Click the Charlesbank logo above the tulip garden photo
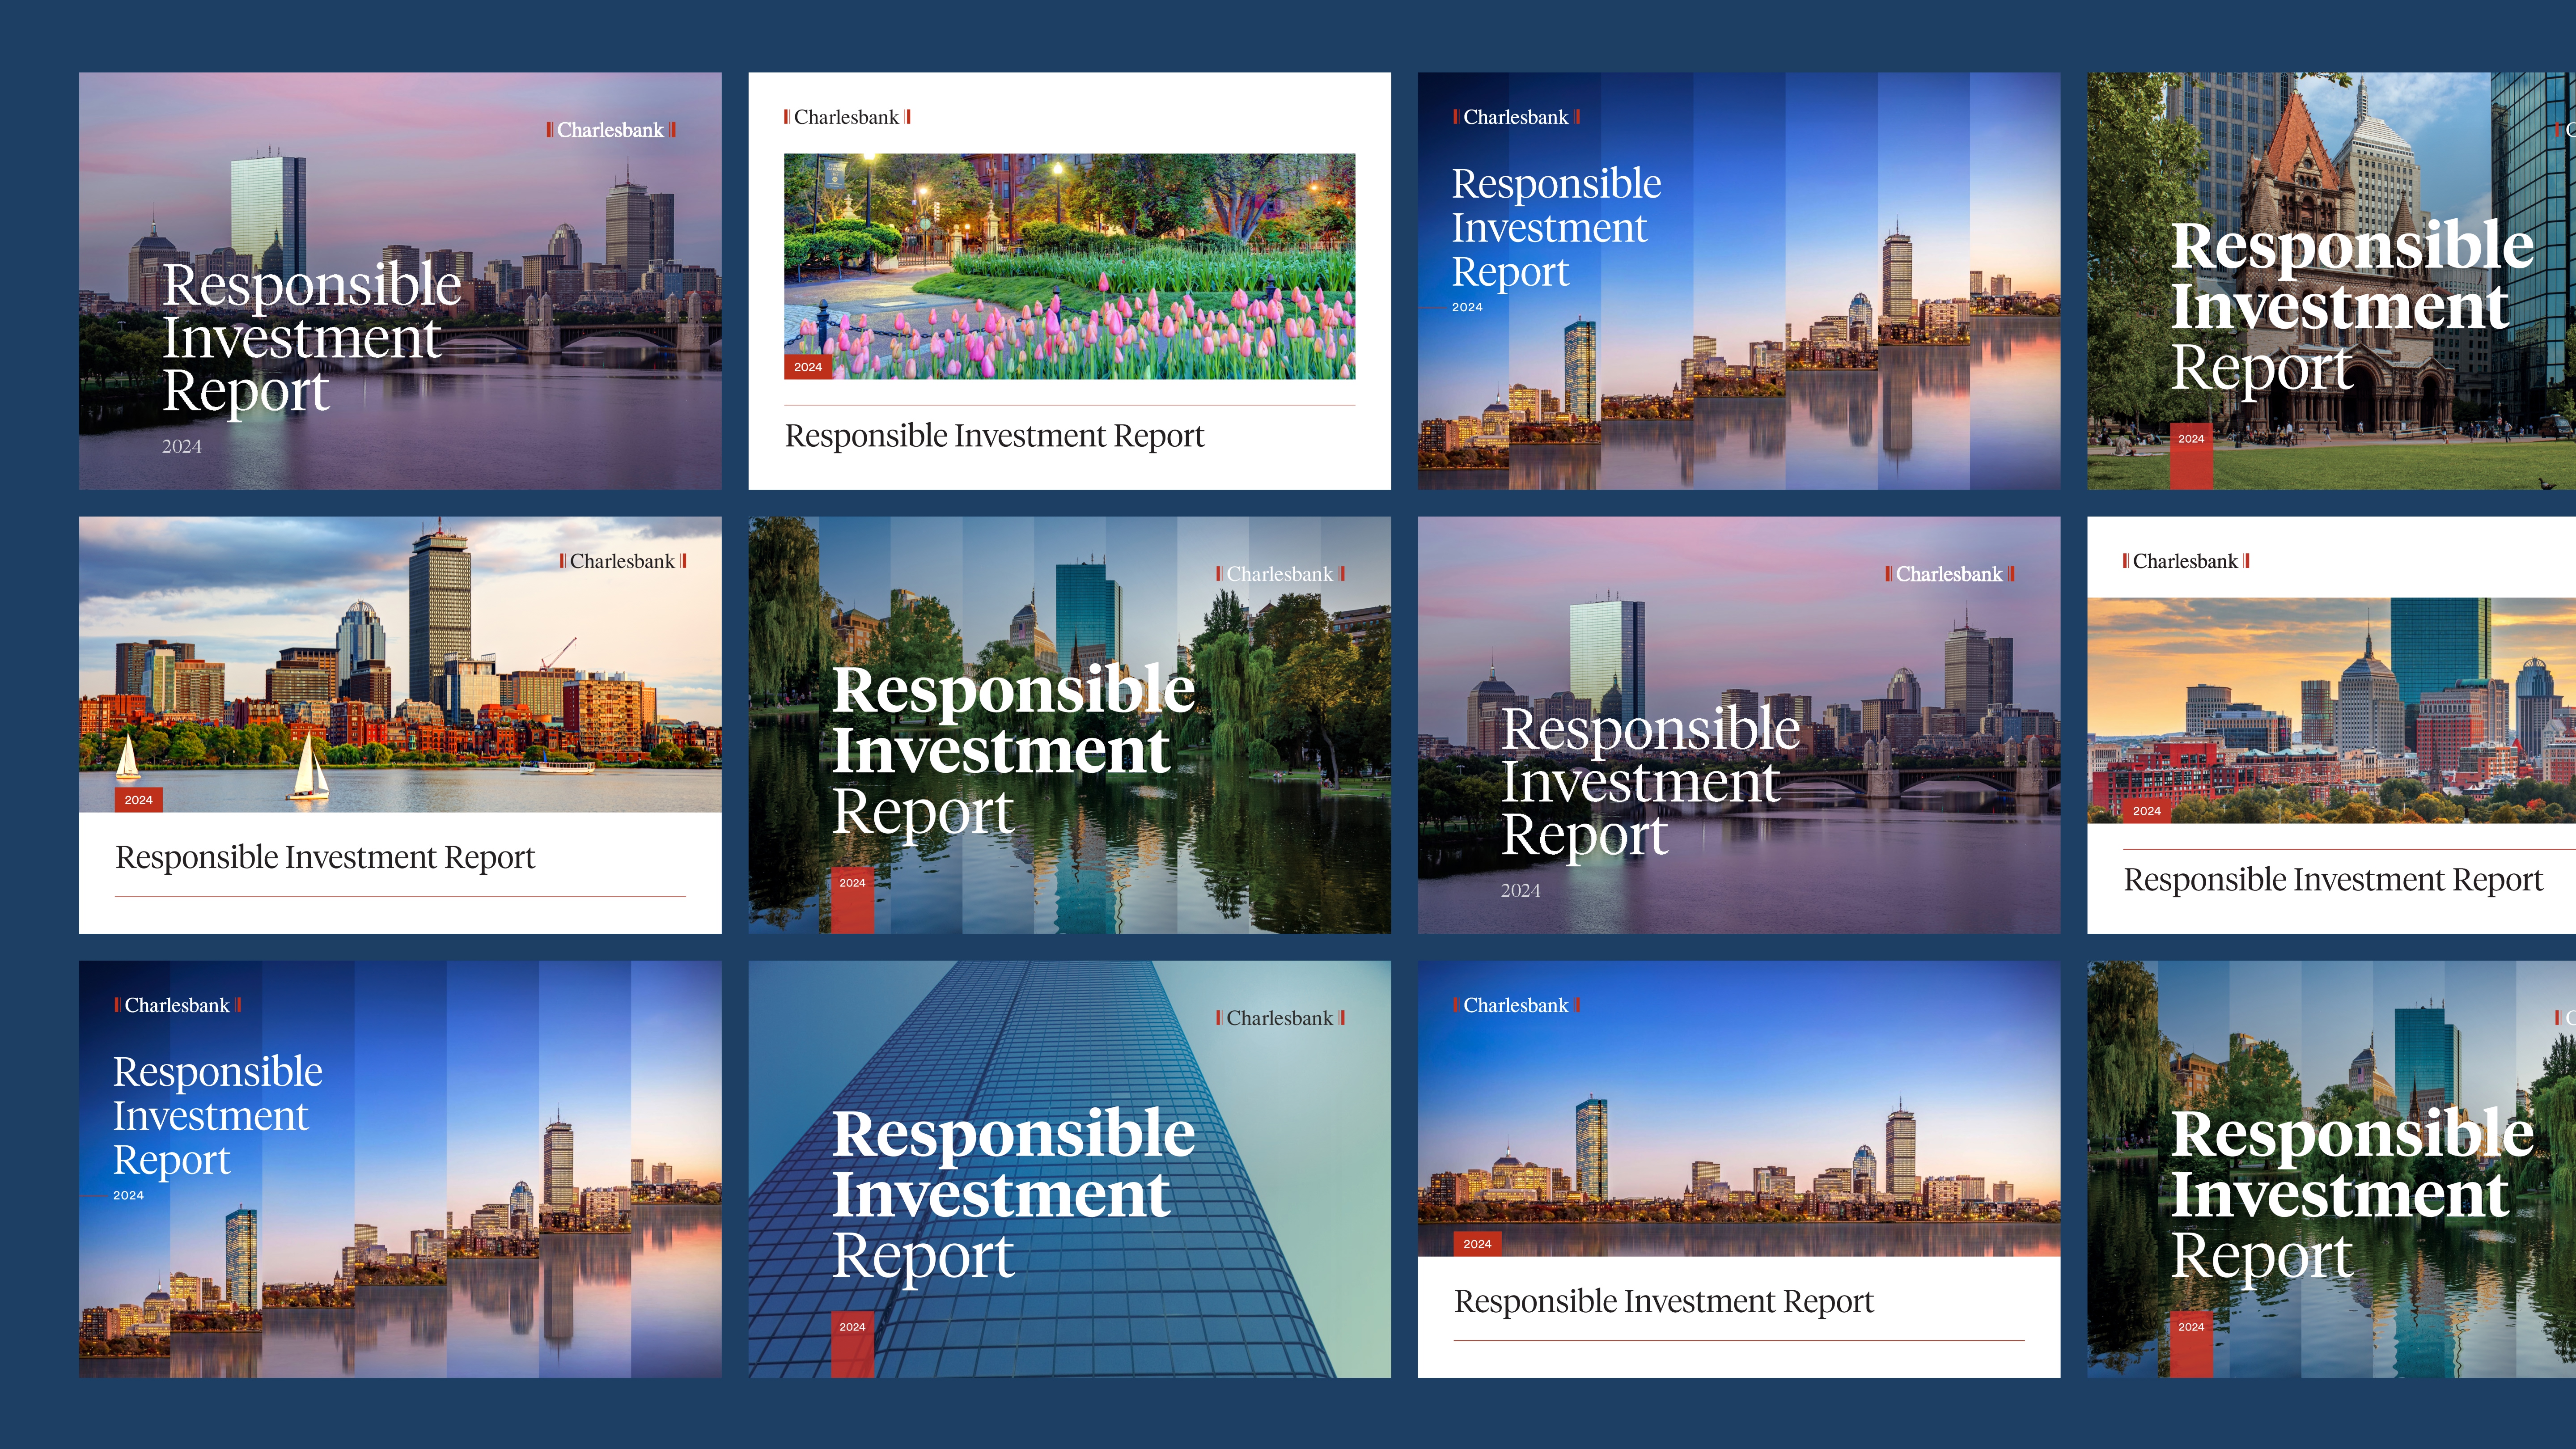Screen dimensions: 2576x1449 point(847,117)
